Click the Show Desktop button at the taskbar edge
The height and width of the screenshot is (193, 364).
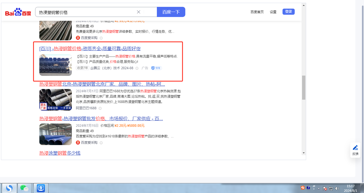[x=362, y=188]
